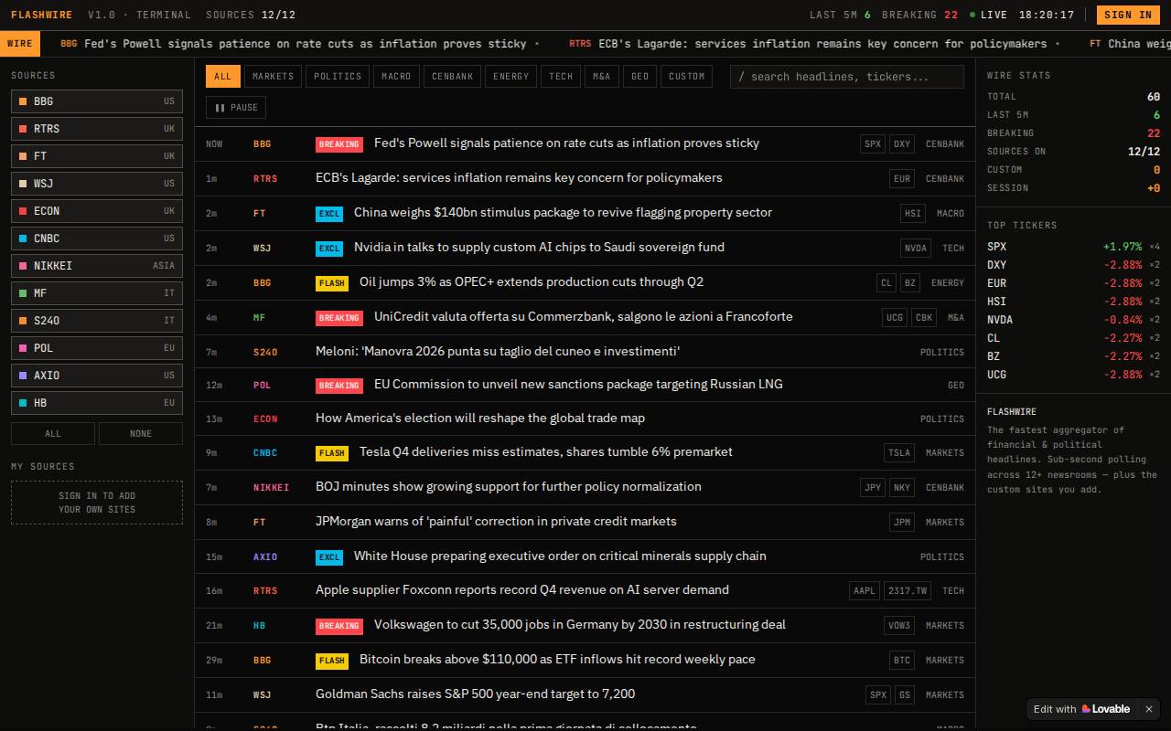Toggle the MF source filter
Viewport: 1171px width, 731px height.
(x=97, y=293)
